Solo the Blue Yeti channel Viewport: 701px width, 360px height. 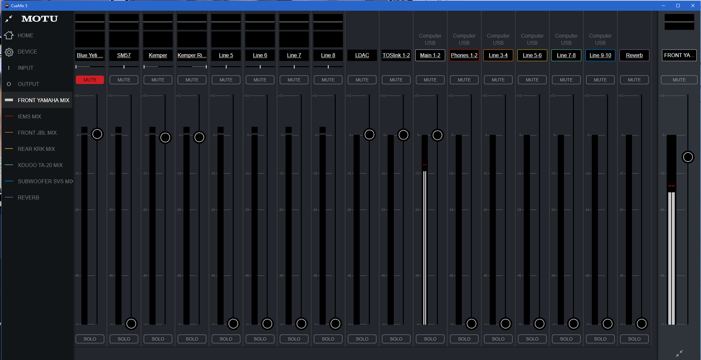[90, 339]
